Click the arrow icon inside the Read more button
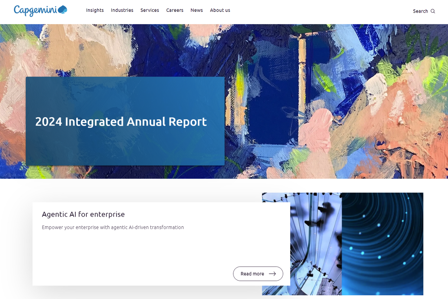 [273, 274]
